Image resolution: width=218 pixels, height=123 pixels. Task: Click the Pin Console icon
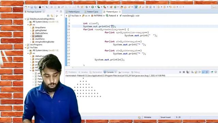[x=212, y=72]
